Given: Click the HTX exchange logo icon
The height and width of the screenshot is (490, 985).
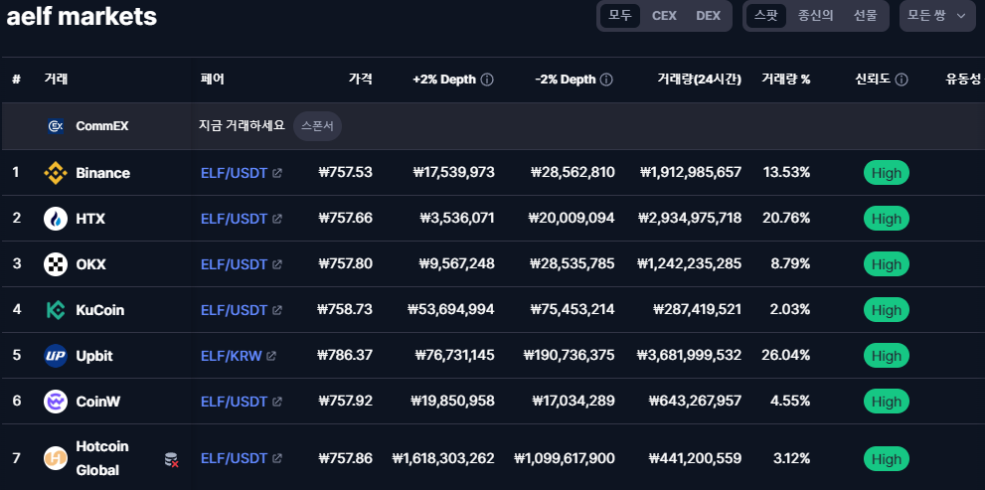Looking at the screenshot, I should [56, 219].
